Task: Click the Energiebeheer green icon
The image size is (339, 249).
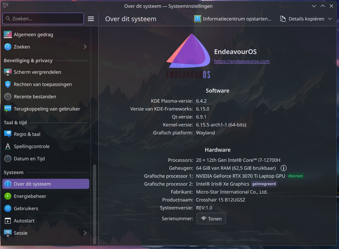Action: [x=8, y=196]
